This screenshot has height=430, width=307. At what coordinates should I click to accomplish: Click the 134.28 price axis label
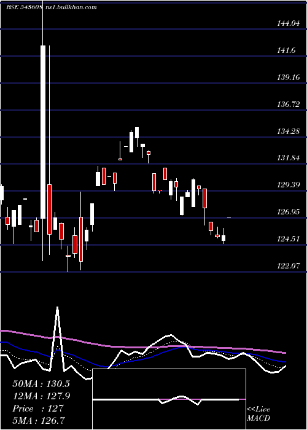[288, 131]
